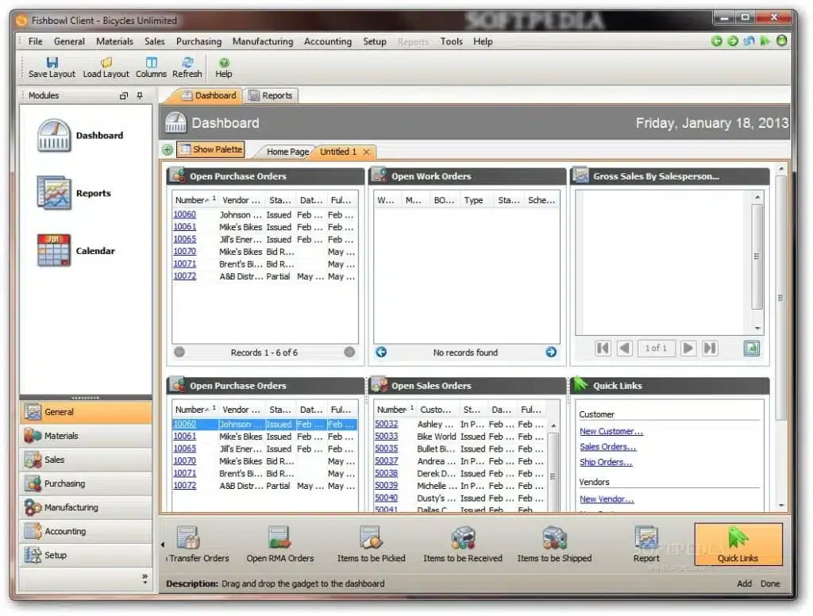Click the Refresh toolbar icon
Screen dimensions: 813x616
(187, 67)
